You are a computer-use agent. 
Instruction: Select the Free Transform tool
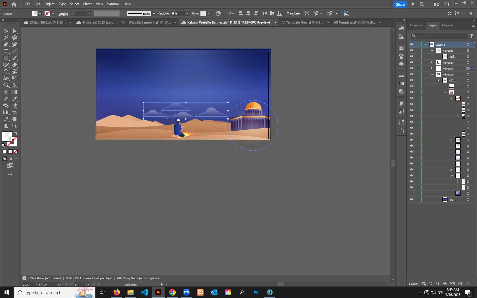14,78
